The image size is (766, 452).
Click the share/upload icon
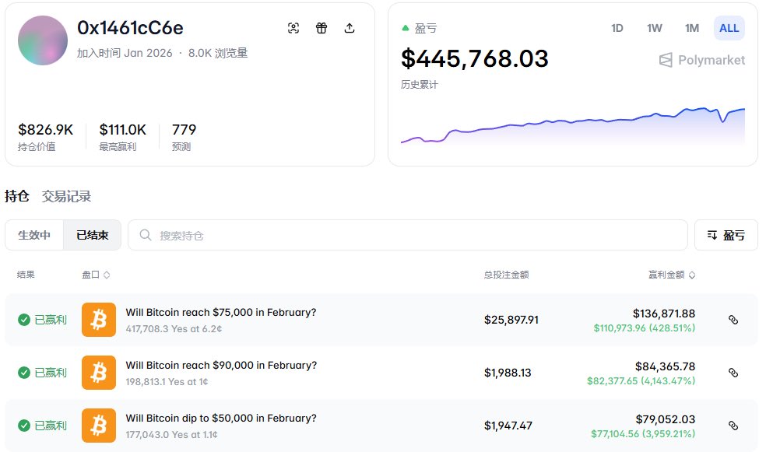(x=350, y=28)
